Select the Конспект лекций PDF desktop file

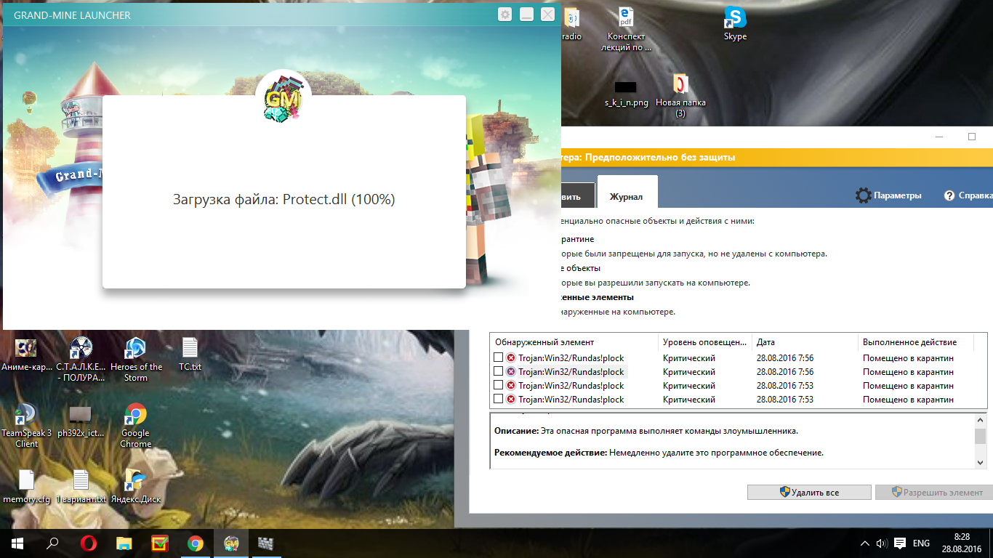click(x=627, y=30)
